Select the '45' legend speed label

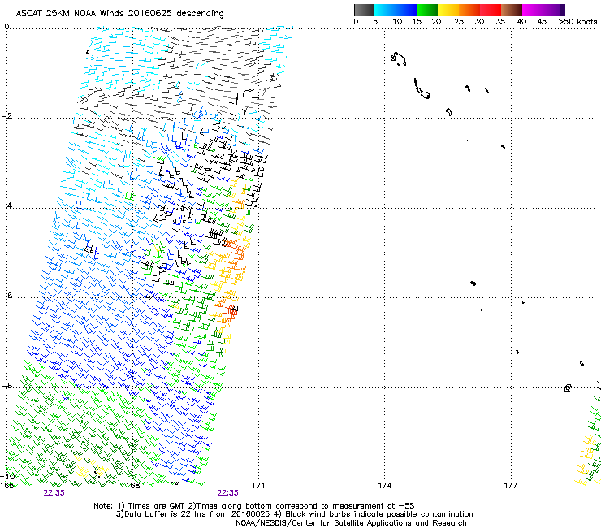point(542,22)
